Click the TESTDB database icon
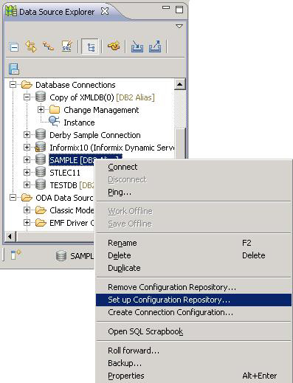Screen dimensions: 293x383 pyautogui.click(x=41, y=184)
